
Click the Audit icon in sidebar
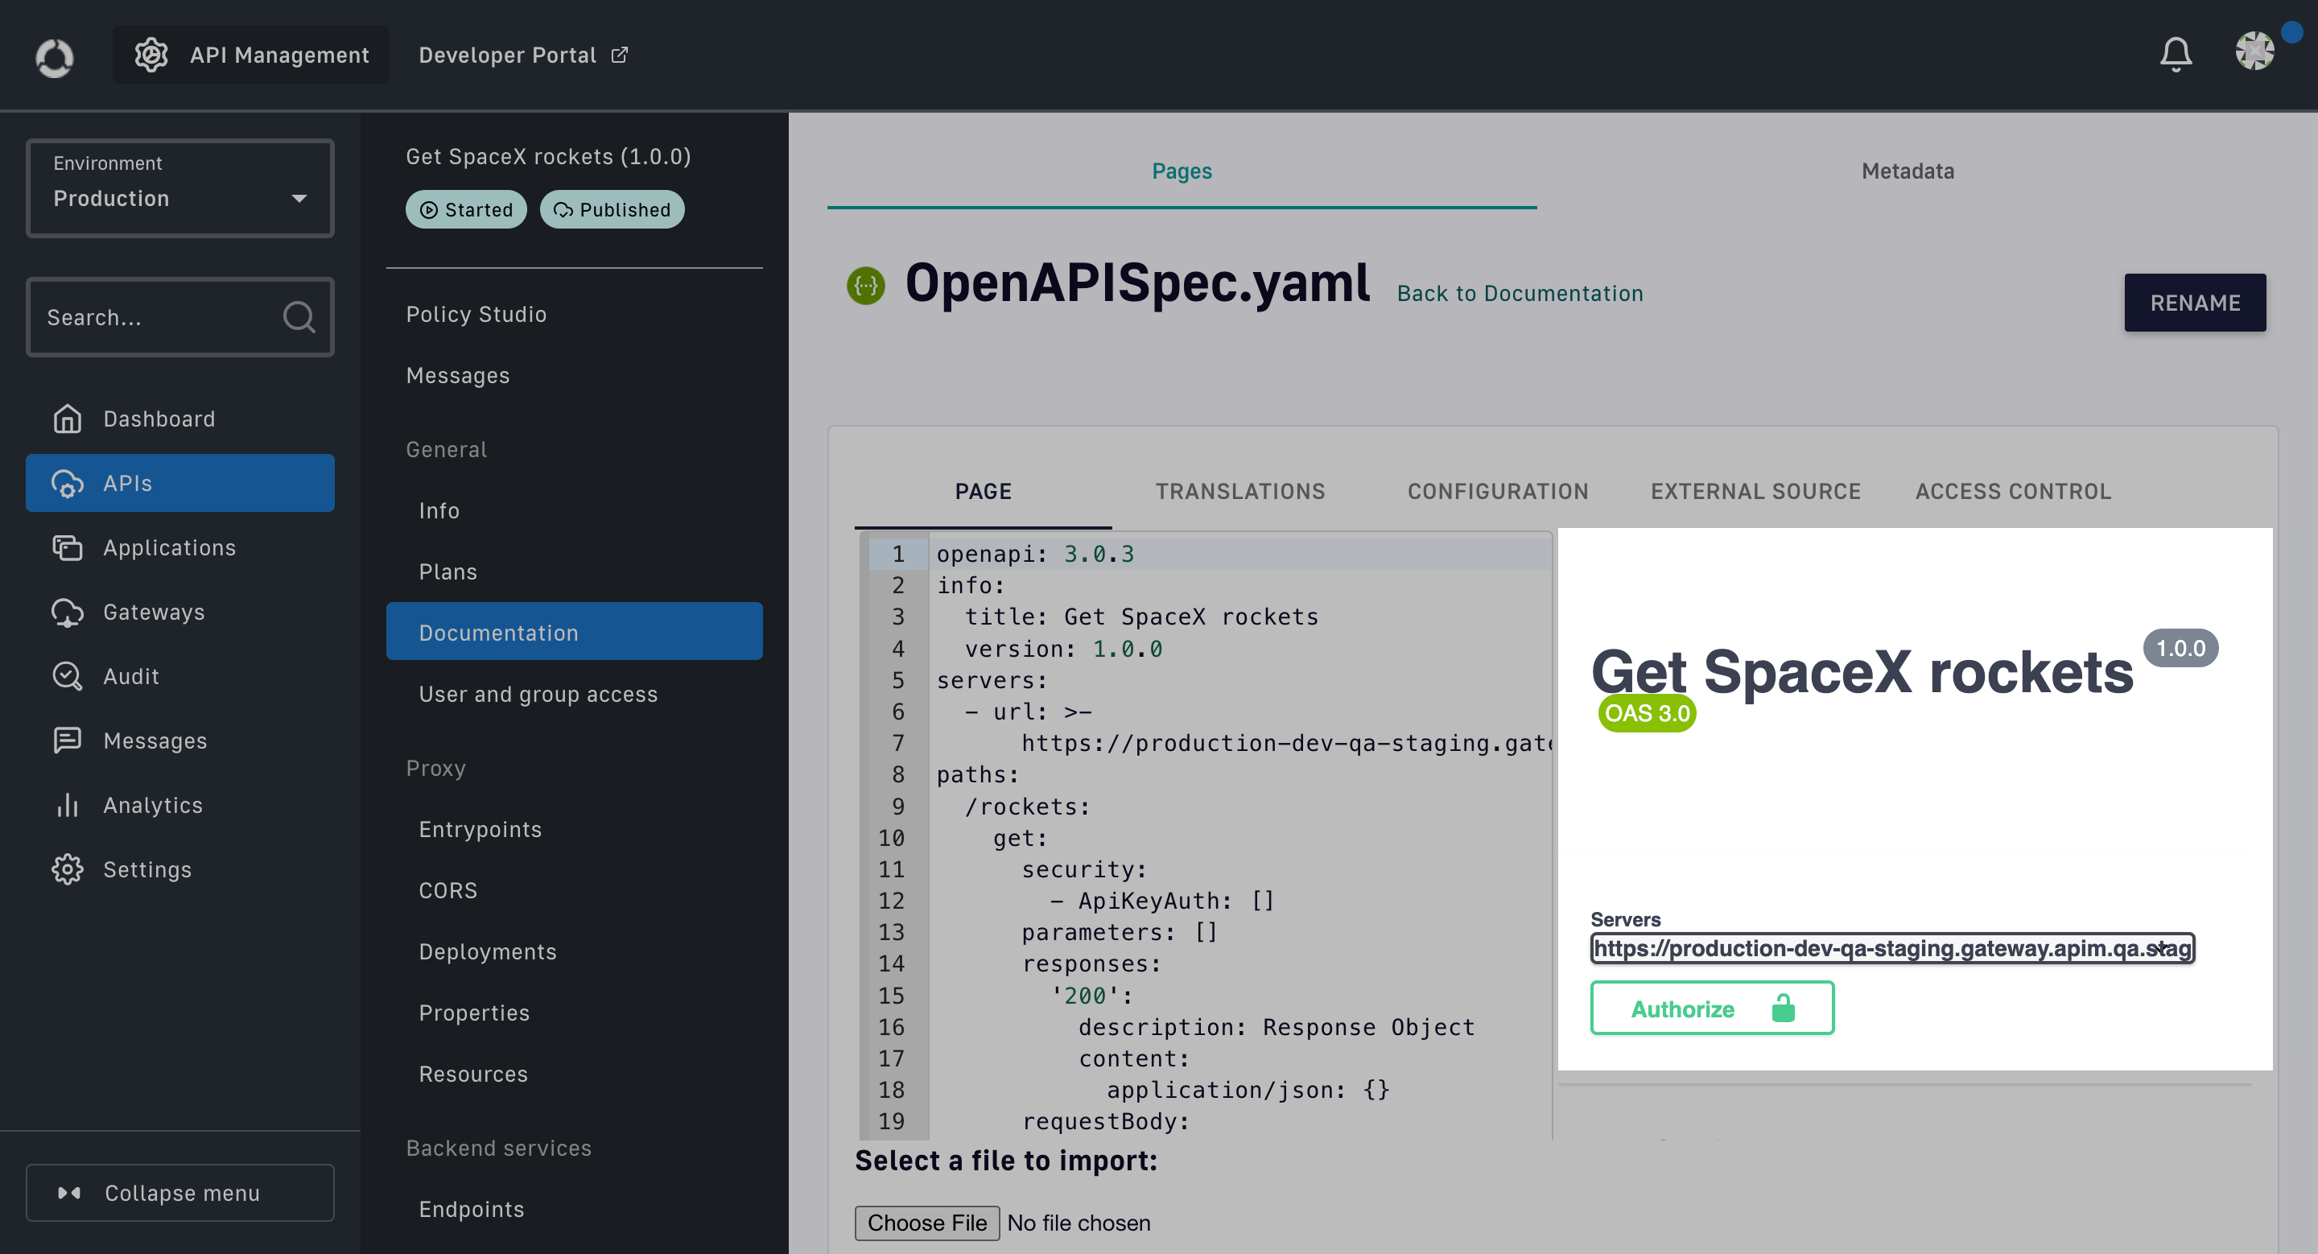(x=68, y=675)
